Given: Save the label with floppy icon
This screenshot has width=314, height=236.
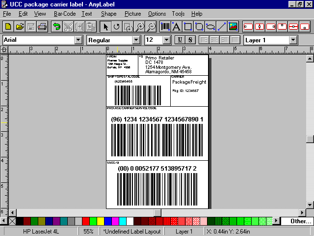Looking at the screenshot, I should [x=31, y=27].
